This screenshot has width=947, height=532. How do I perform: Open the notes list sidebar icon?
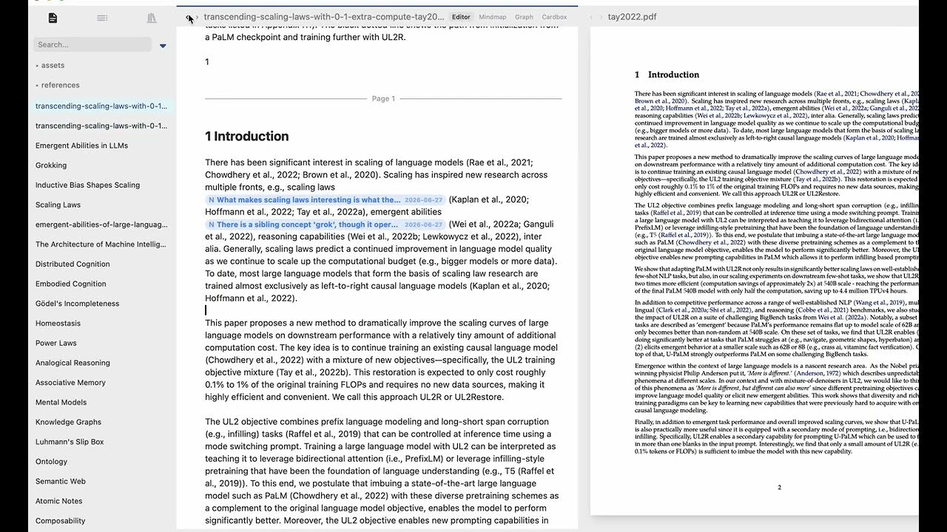tap(53, 18)
